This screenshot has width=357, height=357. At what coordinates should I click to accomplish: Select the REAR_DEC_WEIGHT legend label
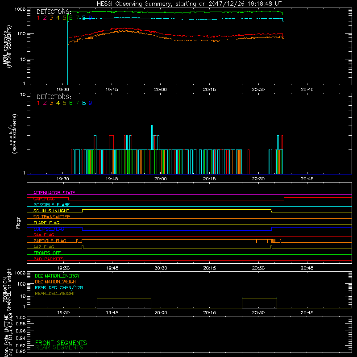pyautogui.click(x=55, y=294)
